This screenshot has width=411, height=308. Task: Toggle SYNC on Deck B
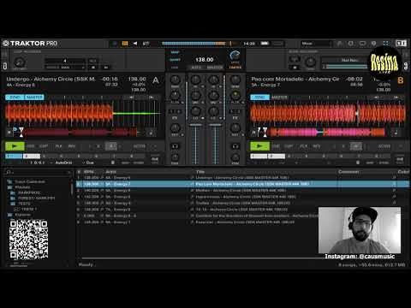pyautogui.click(x=259, y=98)
